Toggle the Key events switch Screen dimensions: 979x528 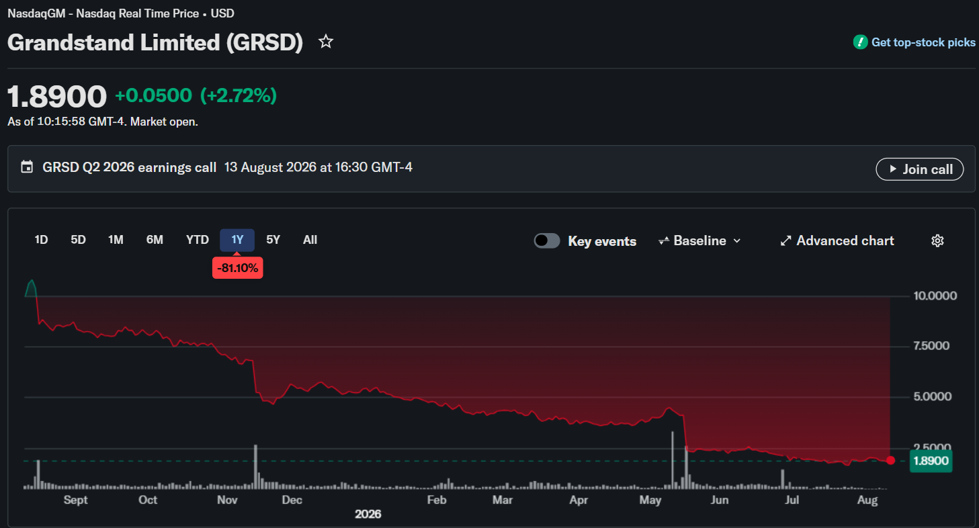[547, 240]
